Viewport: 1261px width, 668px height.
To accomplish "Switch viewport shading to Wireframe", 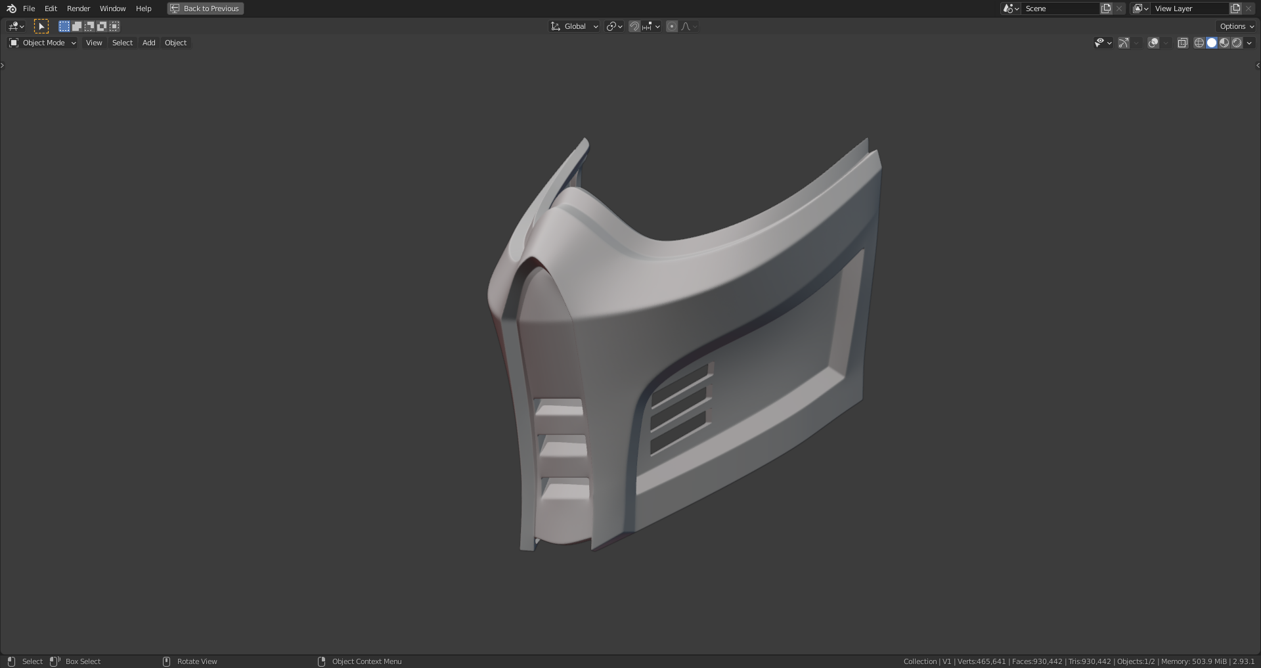I will pos(1199,43).
